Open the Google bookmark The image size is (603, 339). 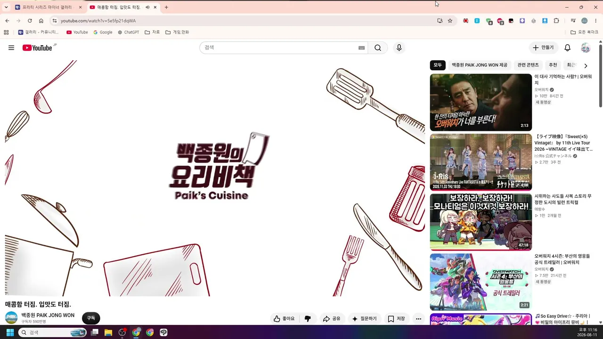(103, 32)
